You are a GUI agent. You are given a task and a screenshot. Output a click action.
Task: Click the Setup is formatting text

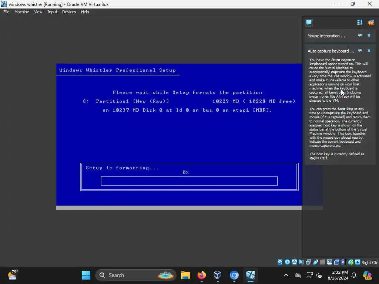(x=122, y=168)
